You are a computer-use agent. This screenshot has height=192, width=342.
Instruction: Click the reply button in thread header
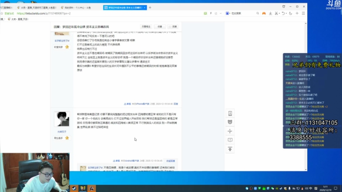pyautogui.click(x=173, y=27)
